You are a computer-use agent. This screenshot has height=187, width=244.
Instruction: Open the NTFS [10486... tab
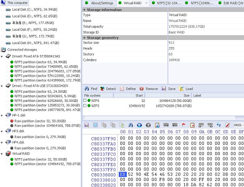200,3
